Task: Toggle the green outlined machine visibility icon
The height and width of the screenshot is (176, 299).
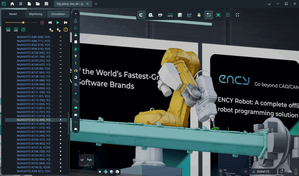Action: point(76,28)
